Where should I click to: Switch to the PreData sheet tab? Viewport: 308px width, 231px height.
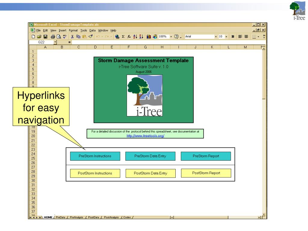[60, 217]
